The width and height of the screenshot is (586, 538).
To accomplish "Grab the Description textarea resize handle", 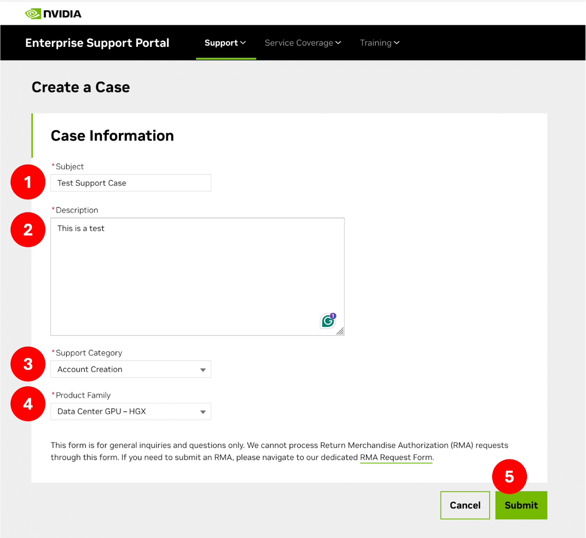I will pos(340,331).
